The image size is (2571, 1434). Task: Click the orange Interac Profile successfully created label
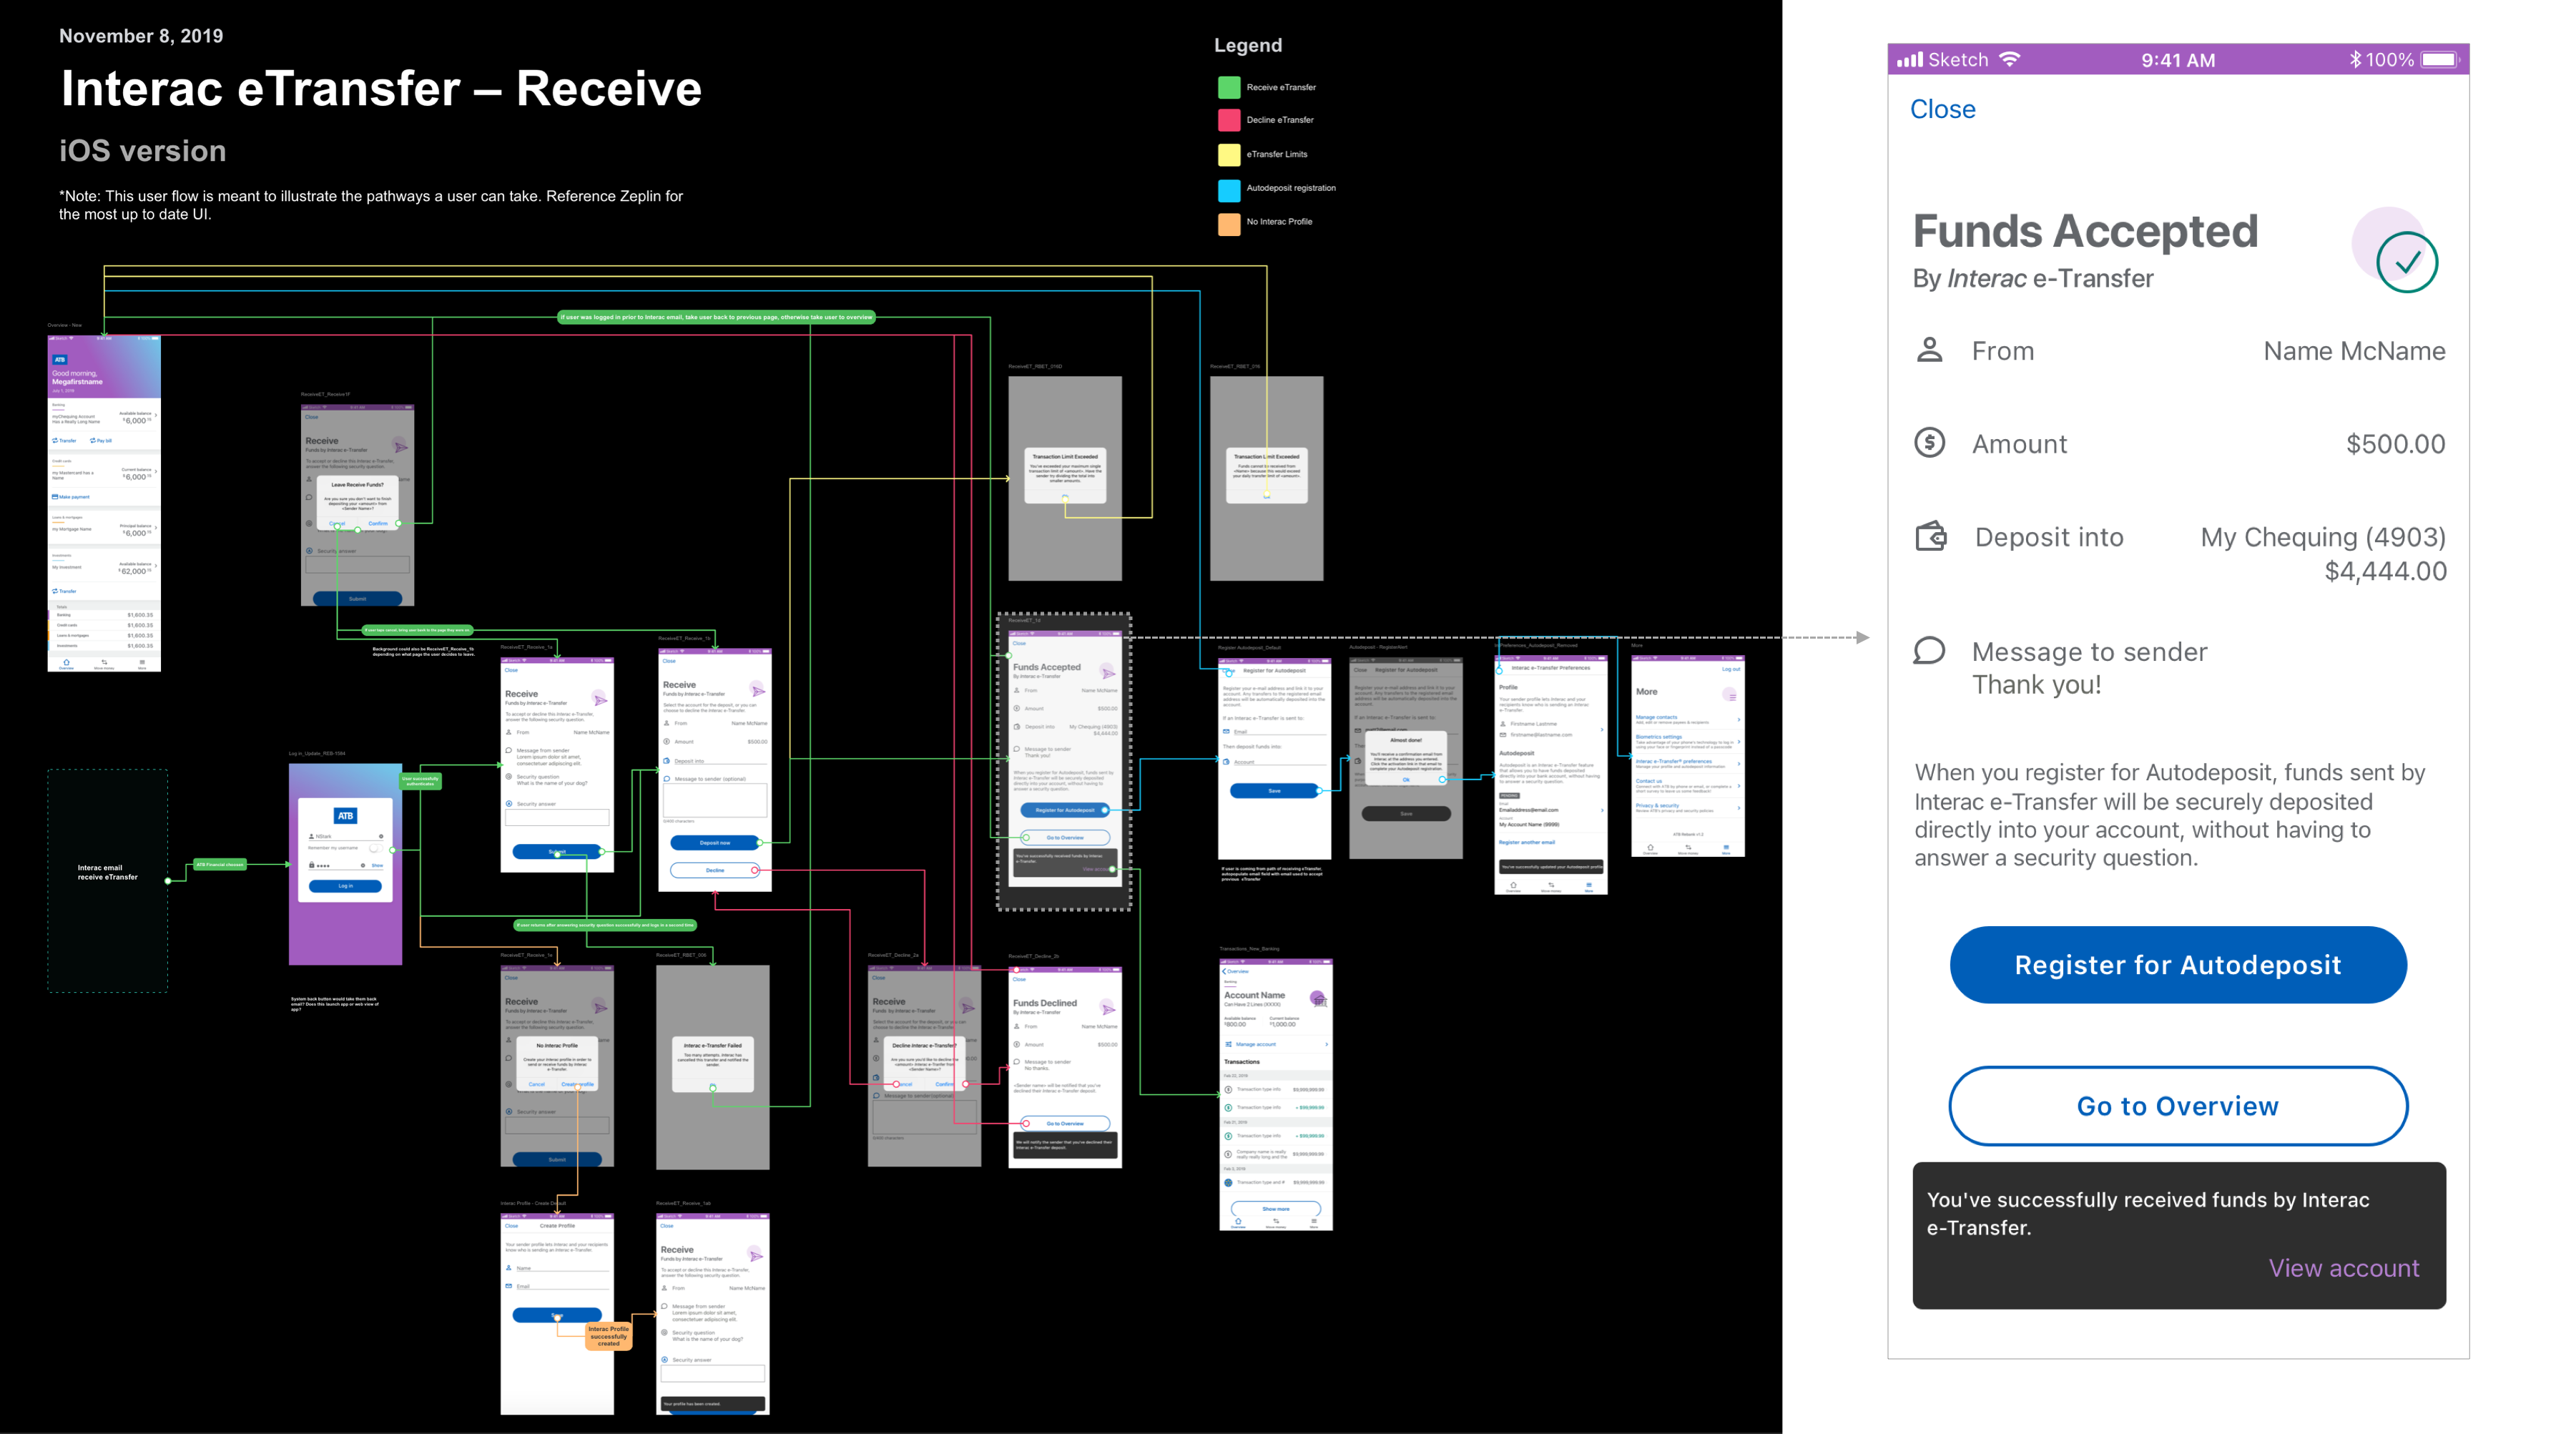click(608, 1336)
